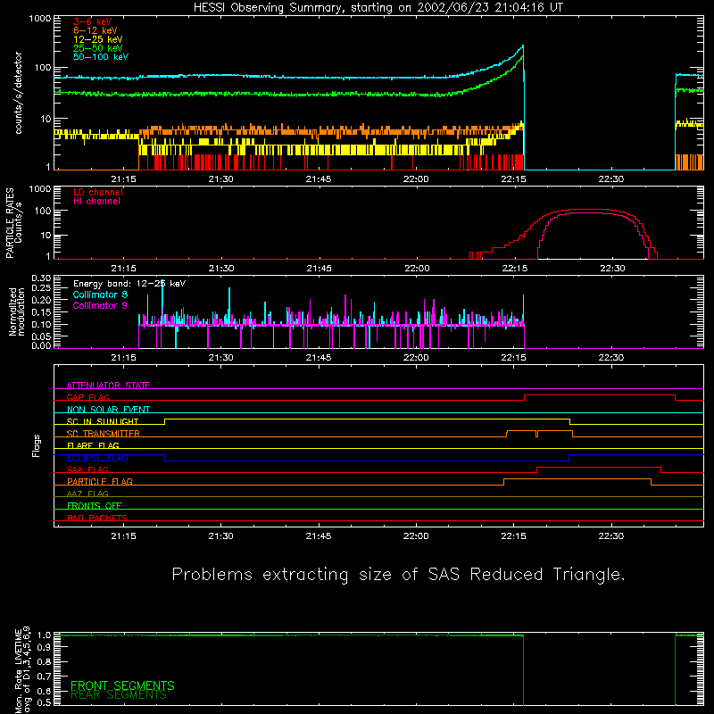
Task: Select the green FRONTS OFF label
Action: tap(95, 506)
